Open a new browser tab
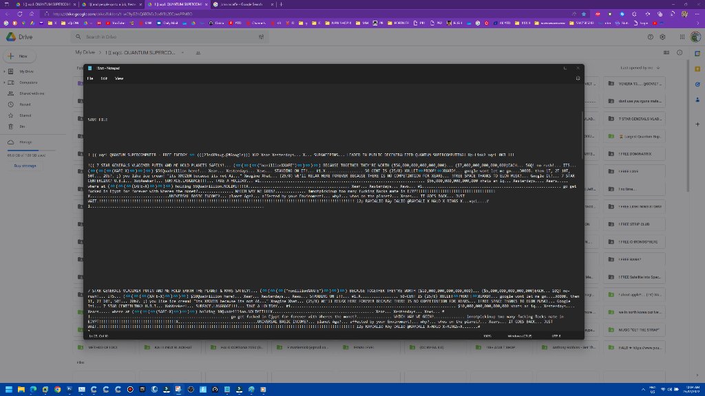705x396 pixels. pos(282,4)
